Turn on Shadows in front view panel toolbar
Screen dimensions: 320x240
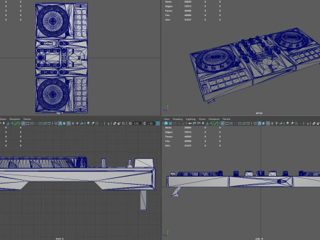coord(81,123)
